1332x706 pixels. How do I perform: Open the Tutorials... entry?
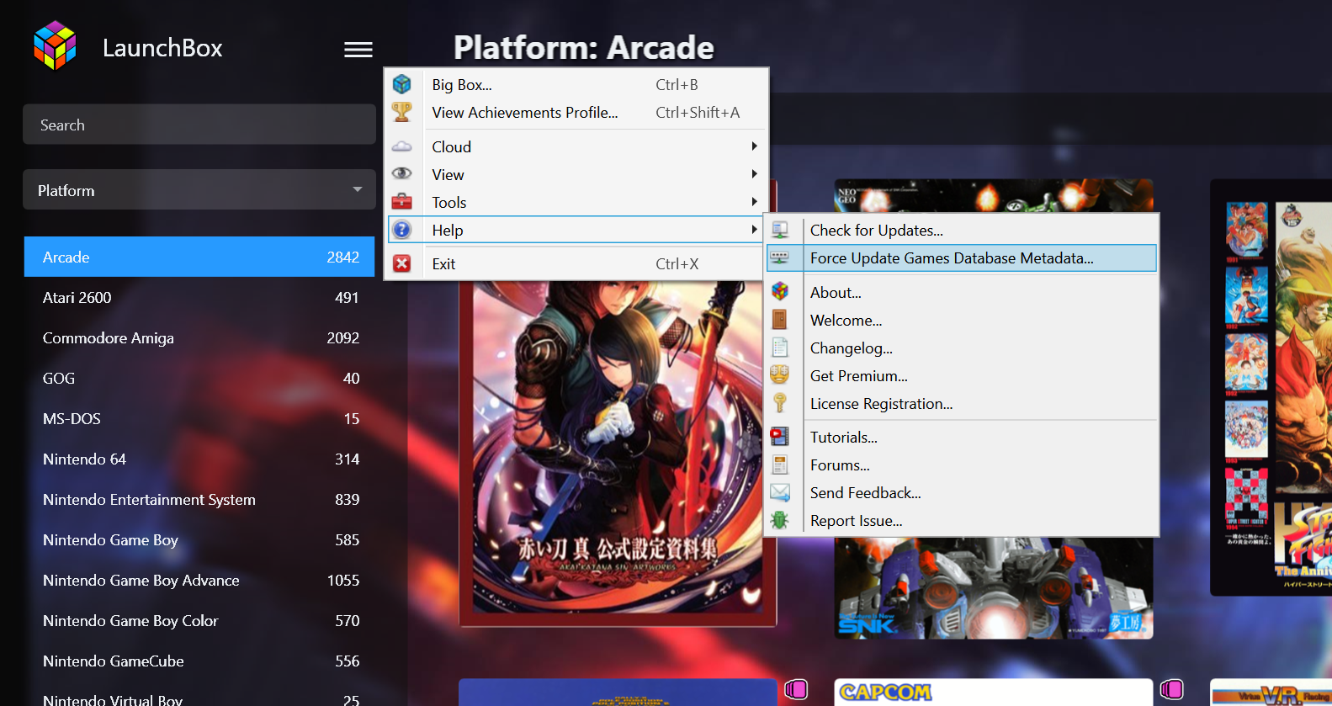[962, 437]
